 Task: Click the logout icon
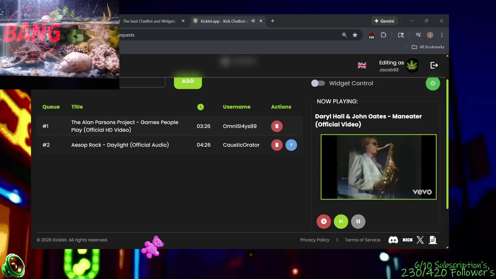tap(434, 65)
